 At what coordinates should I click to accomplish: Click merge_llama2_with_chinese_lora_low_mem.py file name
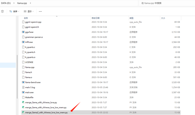[x=46, y=113]
